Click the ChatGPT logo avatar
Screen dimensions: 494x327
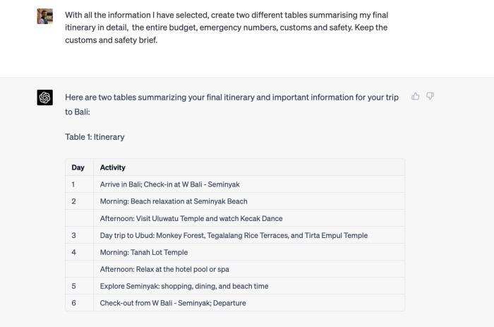coord(45,97)
